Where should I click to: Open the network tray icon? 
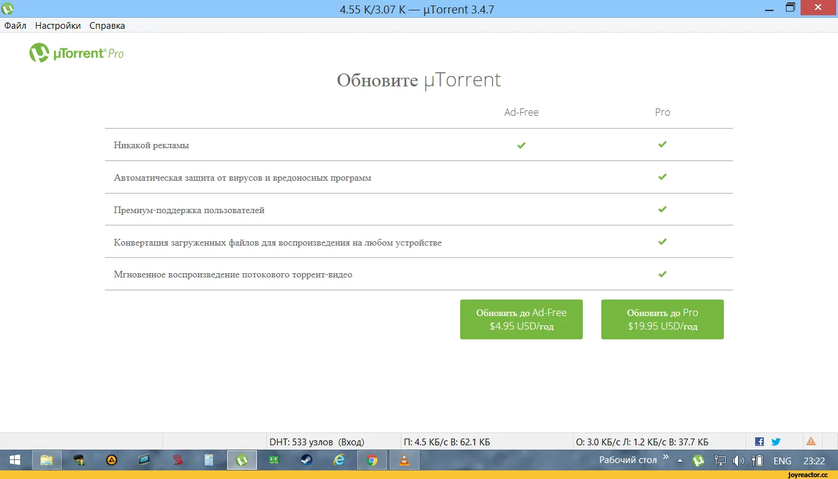point(721,461)
